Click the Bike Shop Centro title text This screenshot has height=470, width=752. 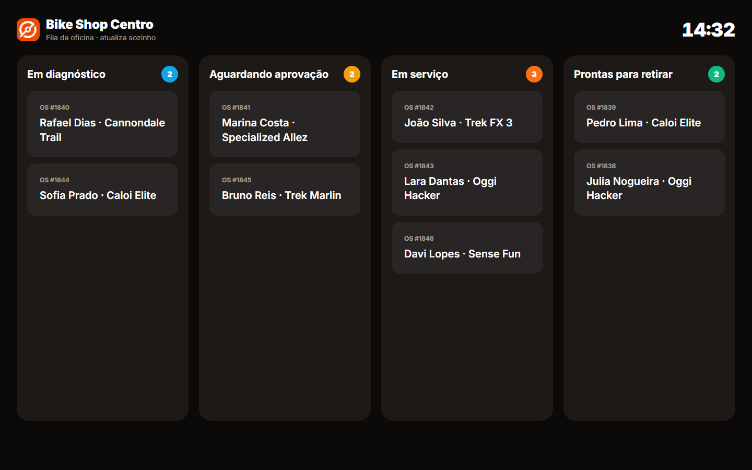pyautogui.click(x=100, y=25)
